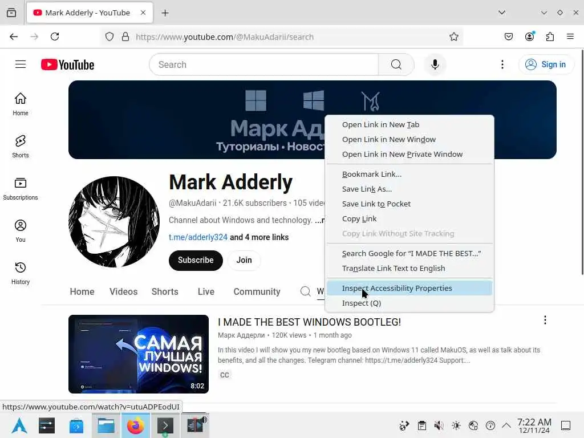Click the page vertical scrollbar
Screen dimensions: 584x438
[x=582, y=163]
